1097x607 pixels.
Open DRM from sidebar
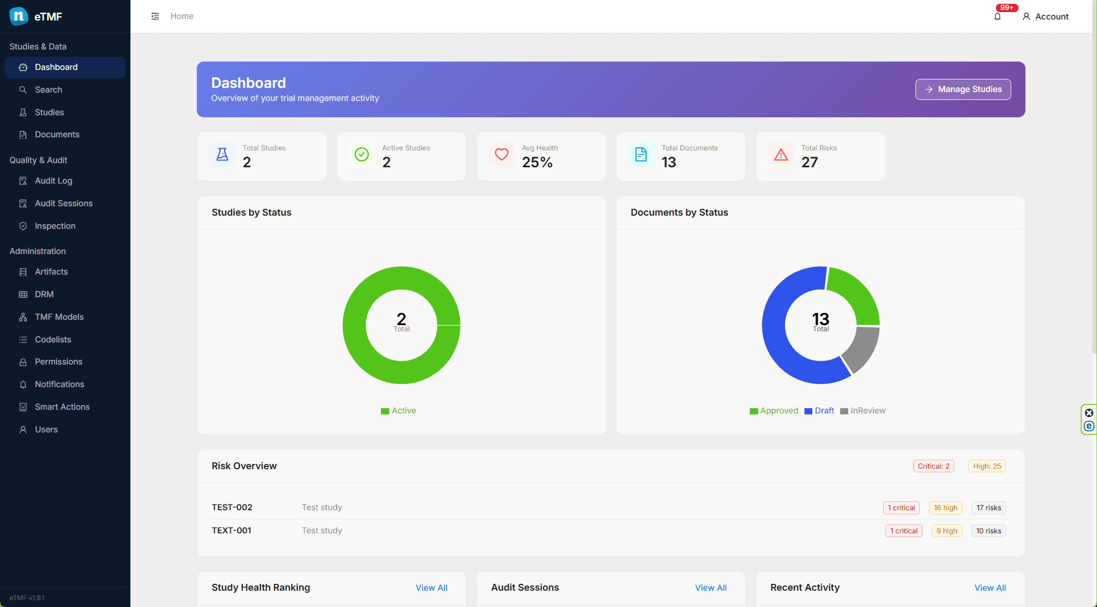pos(65,295)
